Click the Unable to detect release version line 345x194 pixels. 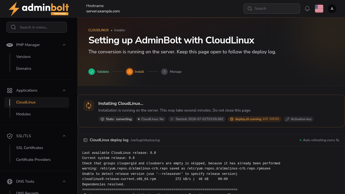[x=160, y=174]
